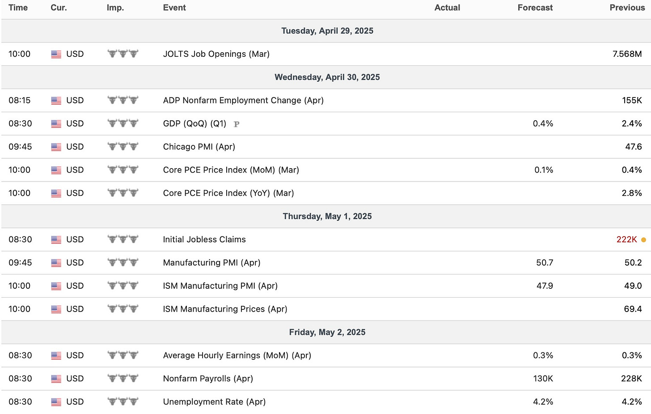This screenshot has height=414, width=651.
Task: Click the Wednesday, April 30, 2025 date header
Action: pyautogui.click(x=327, y=77)
